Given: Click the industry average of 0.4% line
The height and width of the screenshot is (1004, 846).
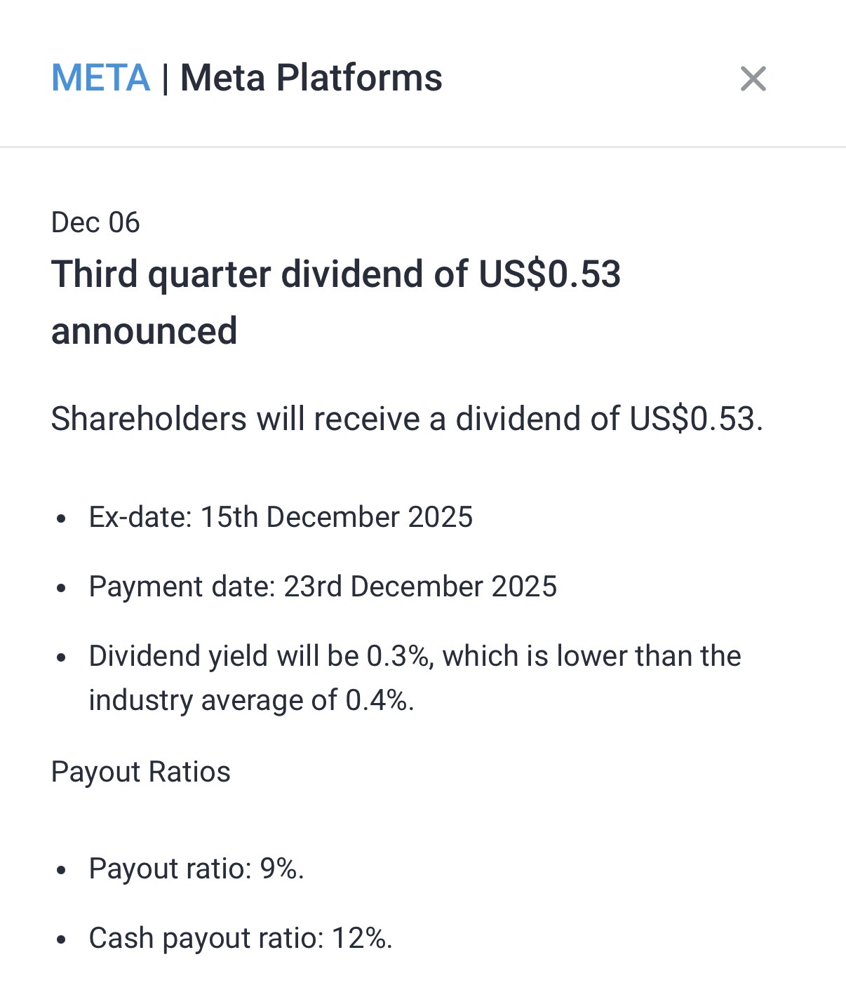Looking at the screenshot, I should [251, 700].
